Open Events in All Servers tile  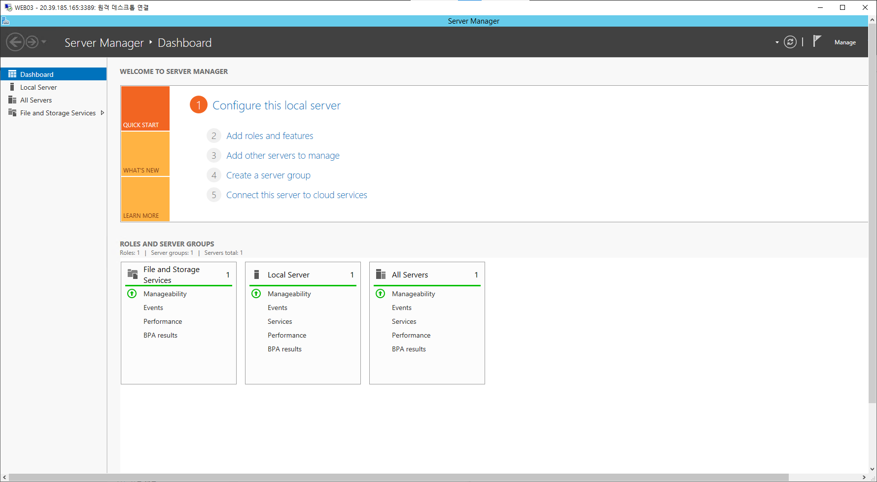[x=402, y=308]
